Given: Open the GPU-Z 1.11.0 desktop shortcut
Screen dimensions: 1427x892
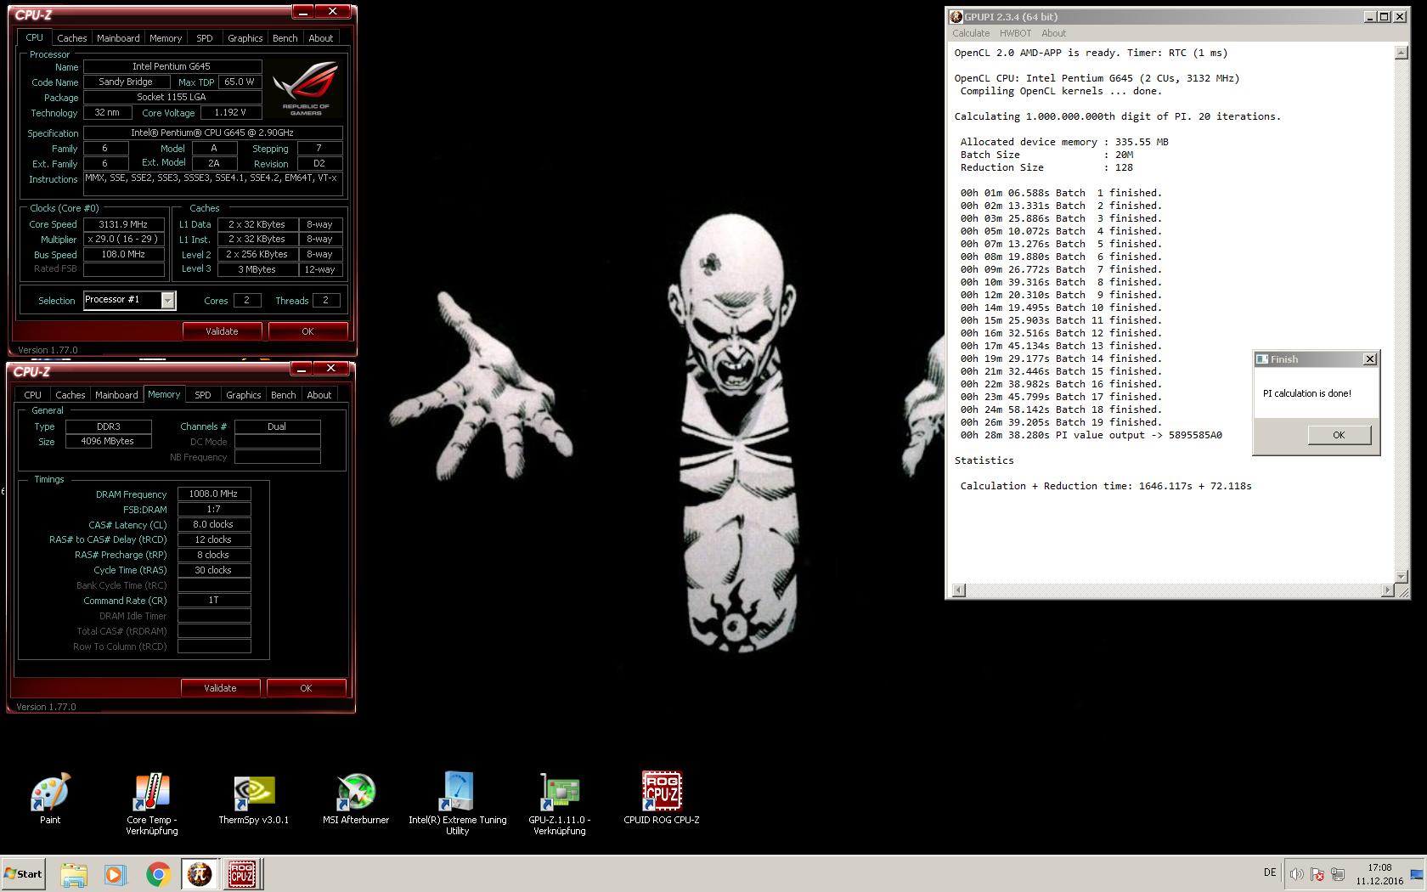Looking at the screenshot, I should (560, 804).
